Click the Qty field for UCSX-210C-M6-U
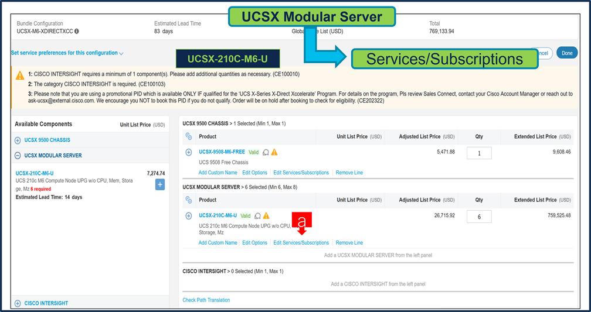 coord(479,217)
